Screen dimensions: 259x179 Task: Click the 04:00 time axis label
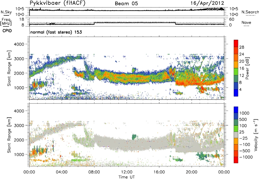pyautogui.click(x=62, y=172)
